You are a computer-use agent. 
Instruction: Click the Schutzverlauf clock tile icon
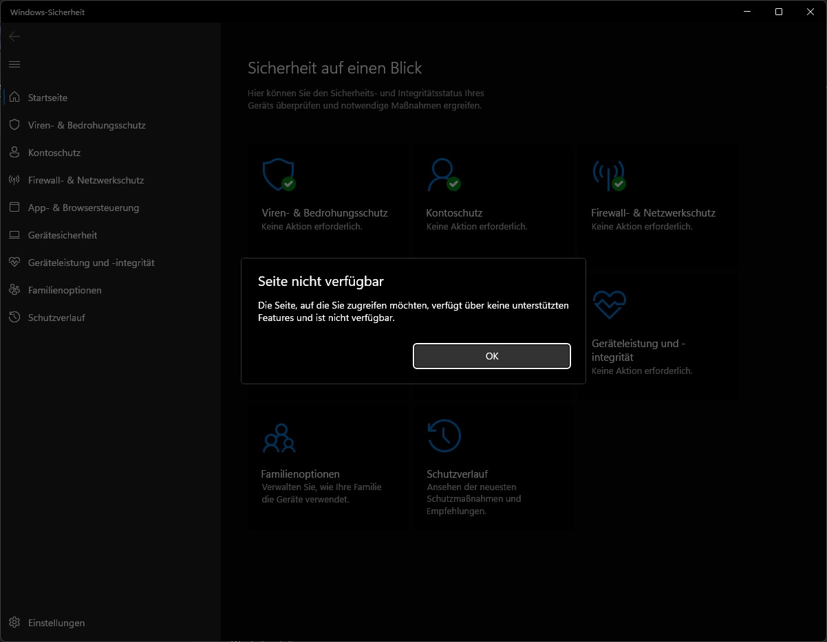444,435
